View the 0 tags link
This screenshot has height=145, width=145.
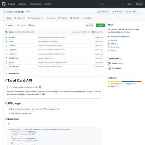pos(31,25)
